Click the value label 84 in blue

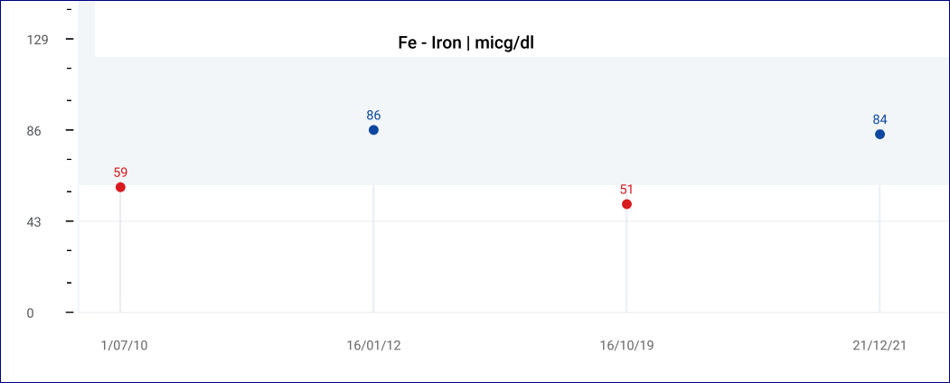879,119
